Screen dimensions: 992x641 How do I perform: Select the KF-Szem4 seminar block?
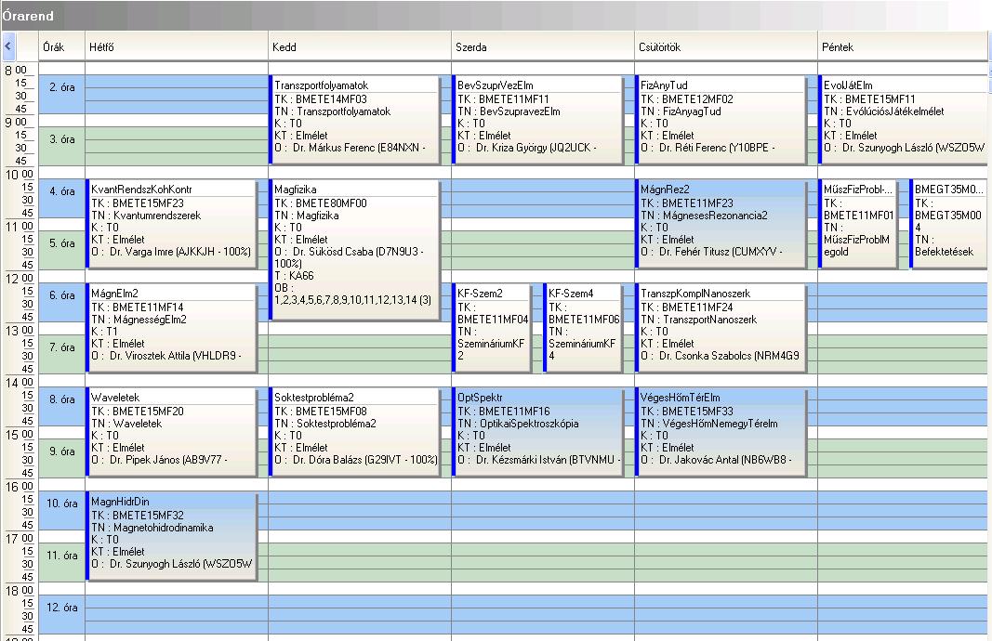583,328
